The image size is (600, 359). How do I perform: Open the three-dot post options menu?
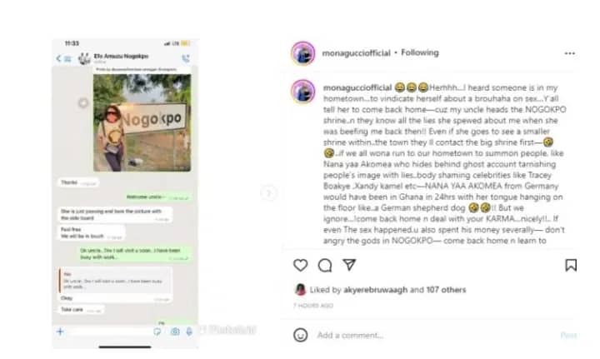[570, 53]
